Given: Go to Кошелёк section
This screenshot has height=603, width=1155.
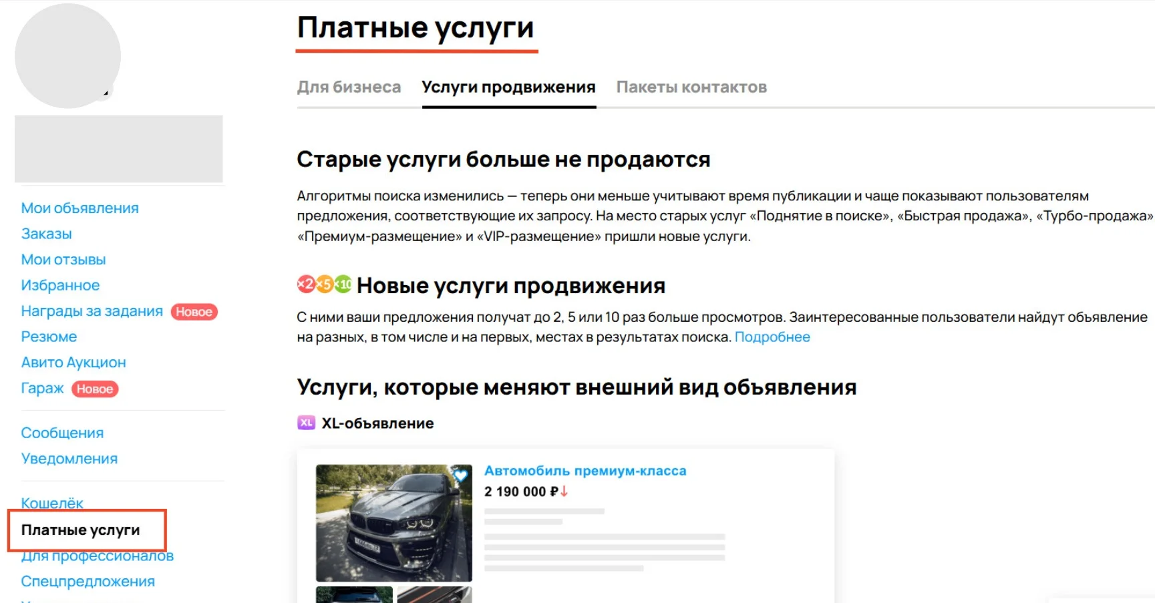Looking at the screenshot, I should click(52, 503).
